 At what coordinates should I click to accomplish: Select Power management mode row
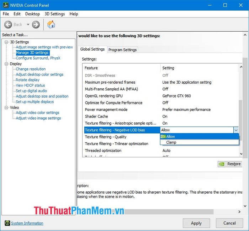(x=160, y=110)
